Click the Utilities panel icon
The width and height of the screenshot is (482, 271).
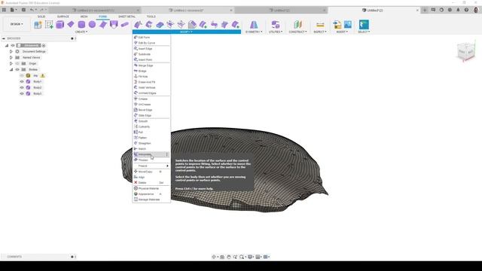pyautogui.click(x=276, y=25)
